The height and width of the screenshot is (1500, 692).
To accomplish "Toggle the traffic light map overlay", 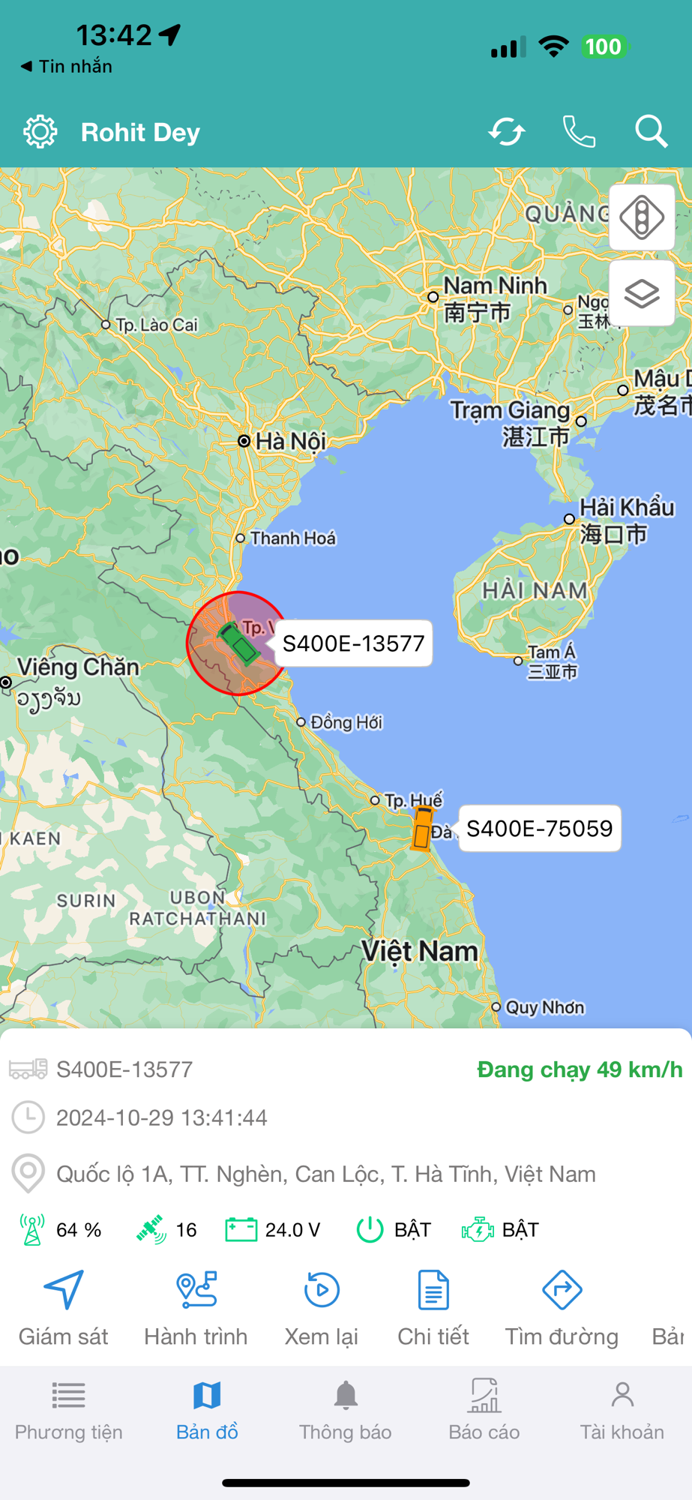I will [x=642, y=217].
